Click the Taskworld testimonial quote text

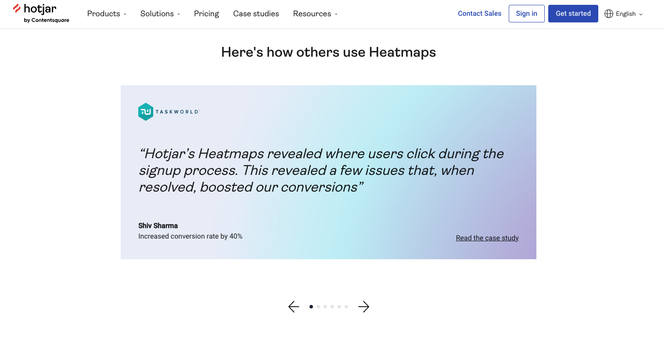[321, 170]
